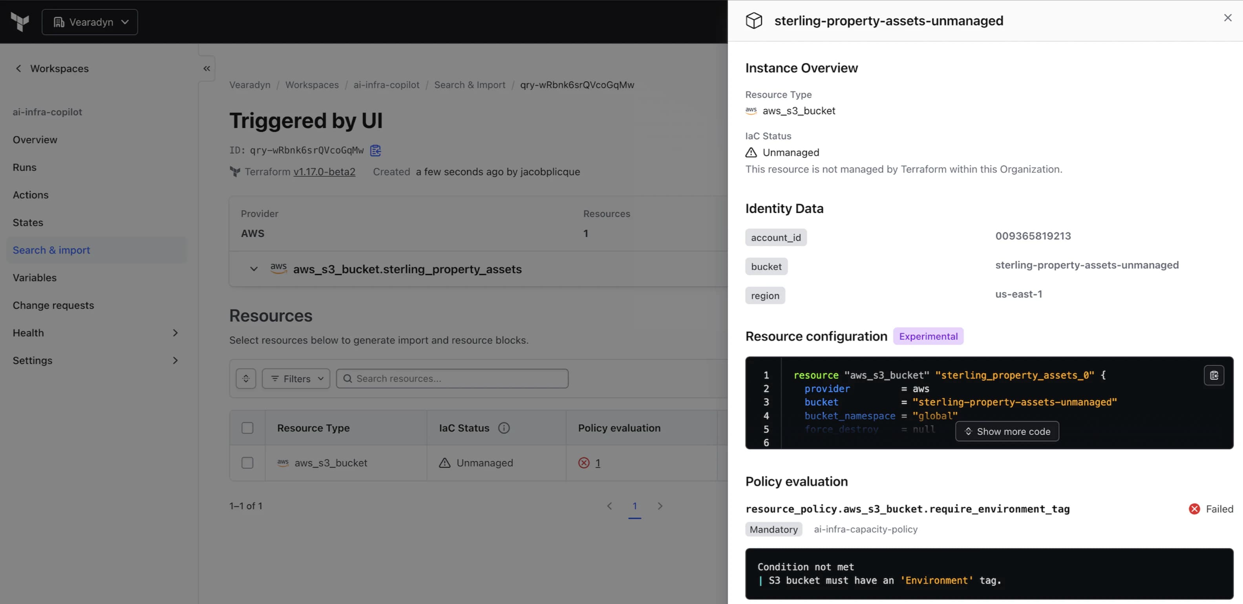
Task: Select page 1 in pagination
Action: [634, 506]
